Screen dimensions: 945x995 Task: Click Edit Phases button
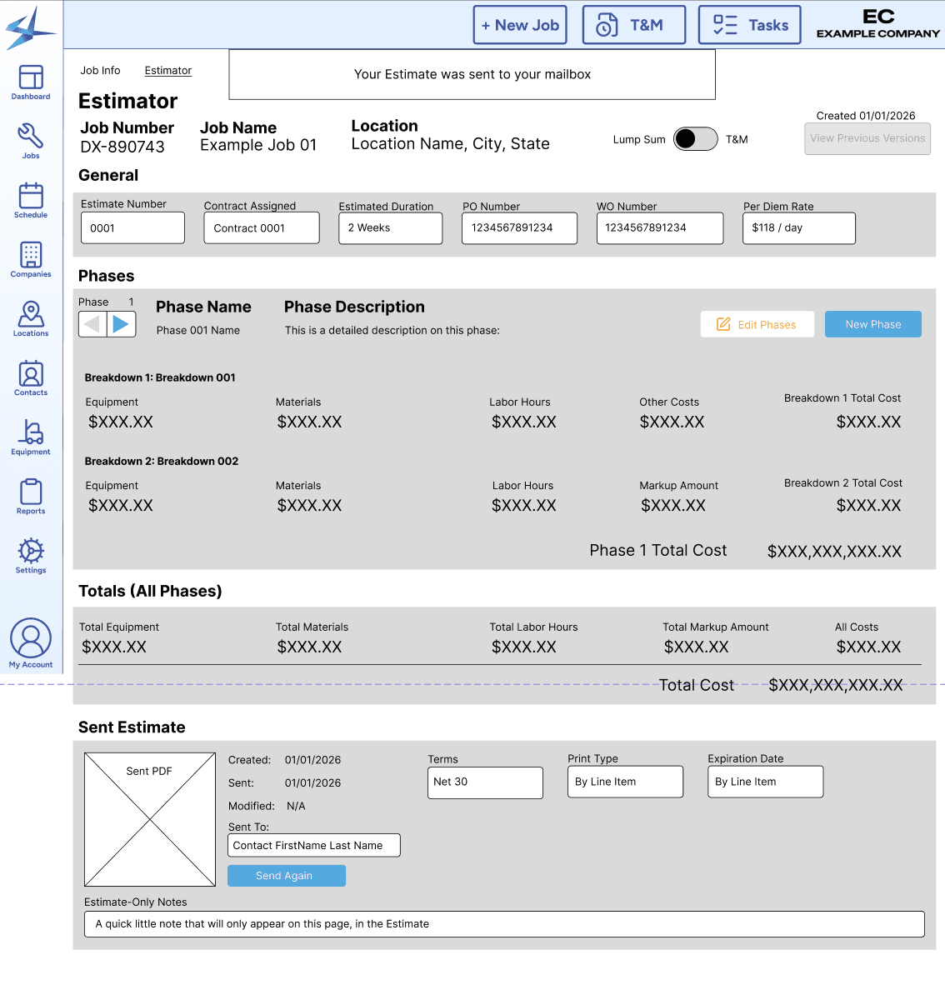757,324
